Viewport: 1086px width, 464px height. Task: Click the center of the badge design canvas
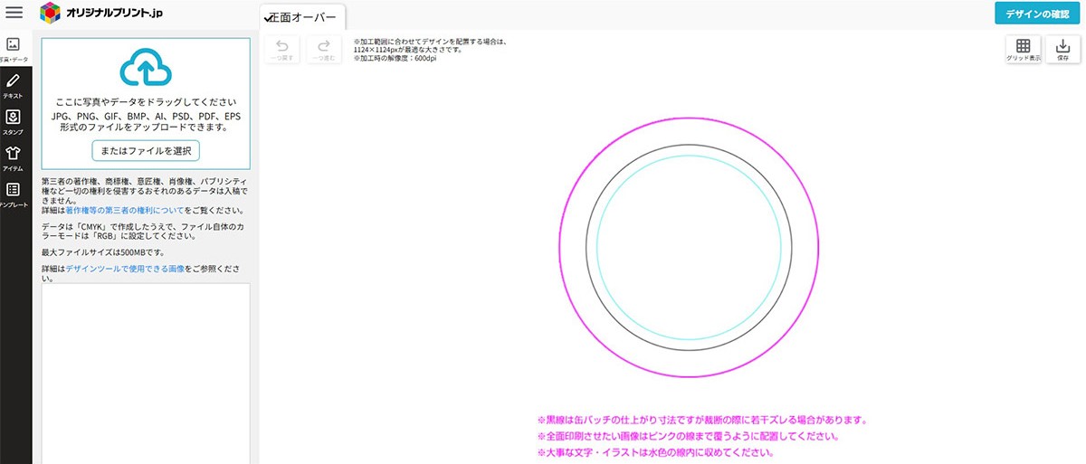[690, 247]
